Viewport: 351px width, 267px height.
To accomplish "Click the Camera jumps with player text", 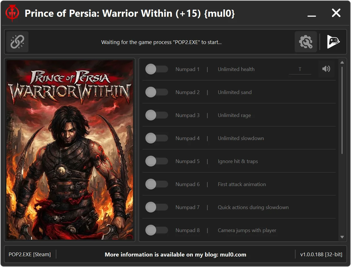I will click(x=247, y=230).
